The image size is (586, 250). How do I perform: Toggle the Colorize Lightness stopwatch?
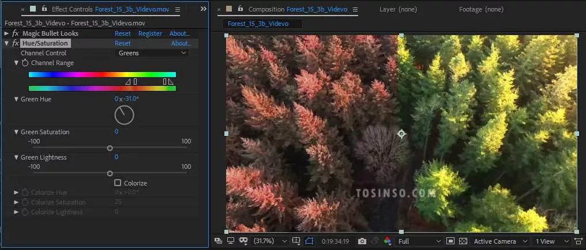pyautogui.click(x=25, y=212)
